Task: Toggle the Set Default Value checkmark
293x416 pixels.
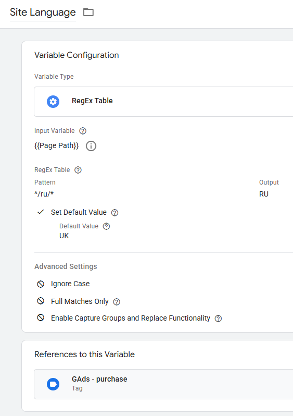Action: [41, 212]
